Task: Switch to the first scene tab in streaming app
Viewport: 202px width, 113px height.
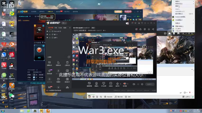Action: (51, 28)
